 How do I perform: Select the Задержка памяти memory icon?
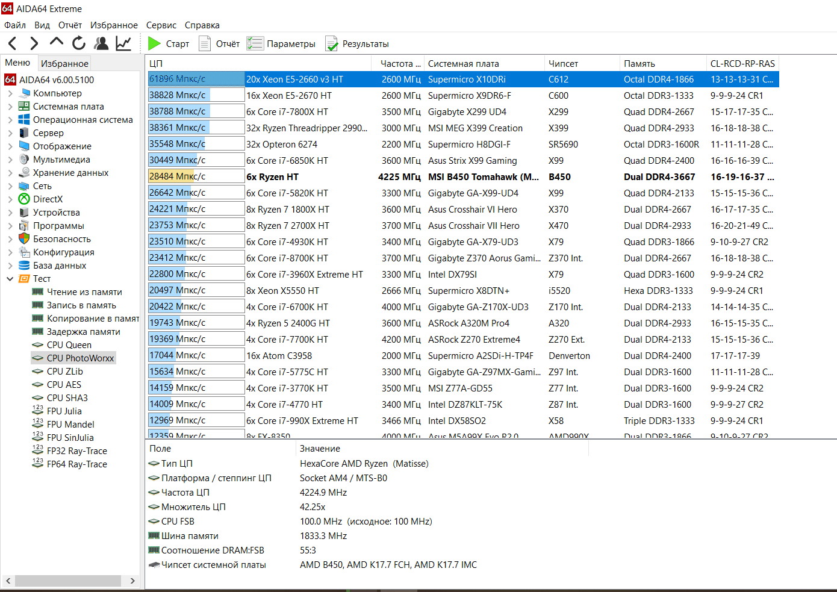click(37, 332)
